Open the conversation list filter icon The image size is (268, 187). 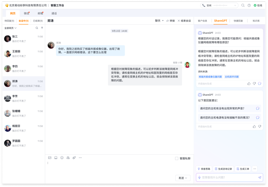click(42, 28)
